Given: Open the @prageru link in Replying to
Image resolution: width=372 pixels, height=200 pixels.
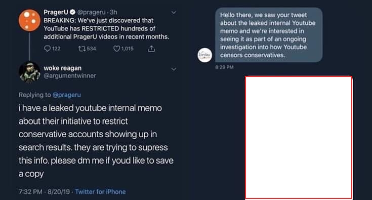Looking at the screenshot, I should pos(66,95).
